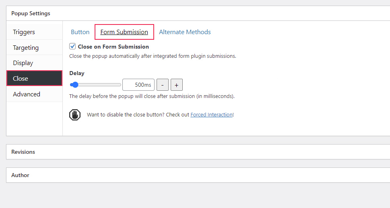
Task: Open the Forced Interaction link
Action: point(211,115)
